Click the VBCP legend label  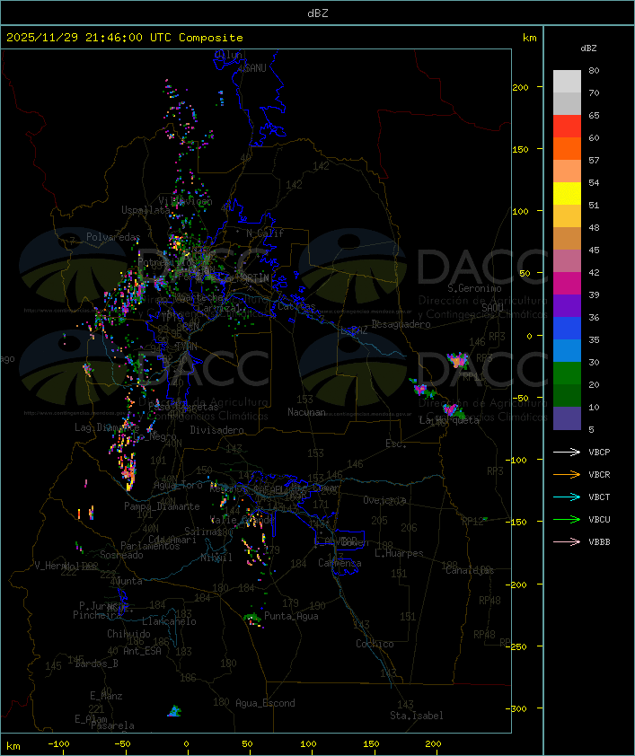click(599, 452)
